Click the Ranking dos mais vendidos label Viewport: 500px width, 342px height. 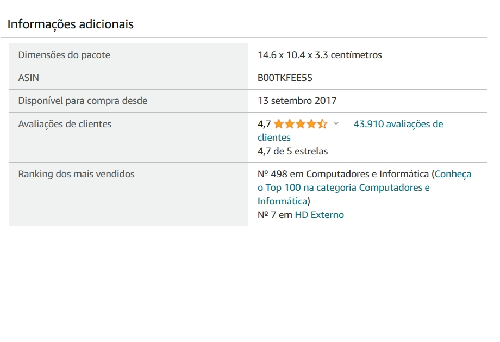pyautogui.click(x=76, y=174)
